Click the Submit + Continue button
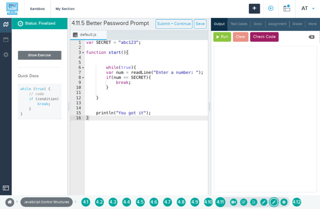320x209 pixels. [174, 24]
